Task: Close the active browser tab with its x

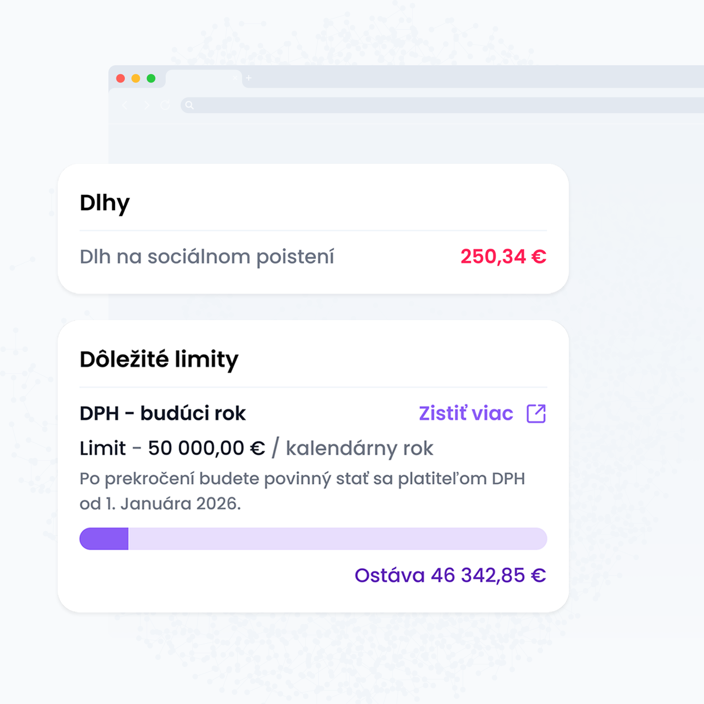Action: [x=235, y=78]
